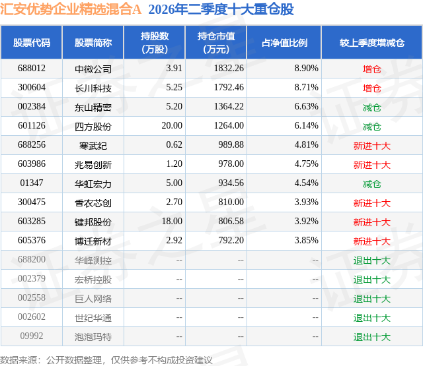The image size is (423, 366).
Task: Click the 股票代码 column header
Action: coord(32,42)
